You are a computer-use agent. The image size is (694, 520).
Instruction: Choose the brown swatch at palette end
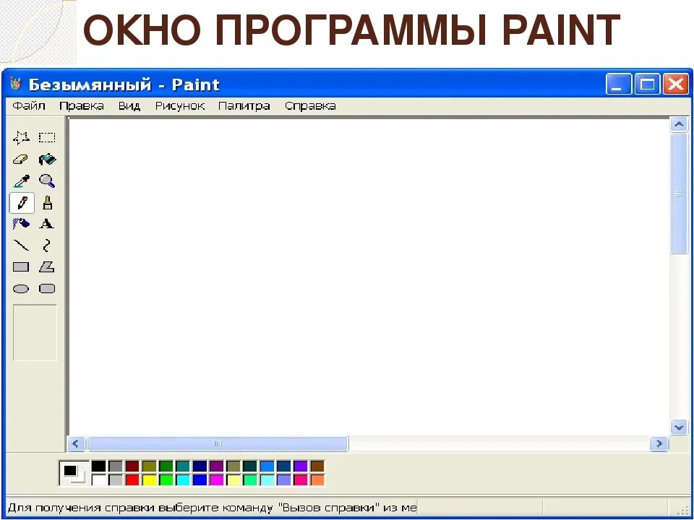click(317, 466)
